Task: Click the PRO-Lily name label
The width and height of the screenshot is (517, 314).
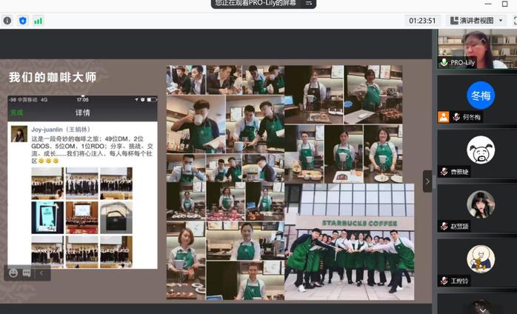Action: pyautogui.click(x=463, y=62)
